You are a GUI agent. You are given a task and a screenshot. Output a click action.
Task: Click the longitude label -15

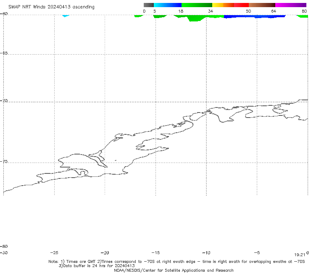click(x=155, y=252)
